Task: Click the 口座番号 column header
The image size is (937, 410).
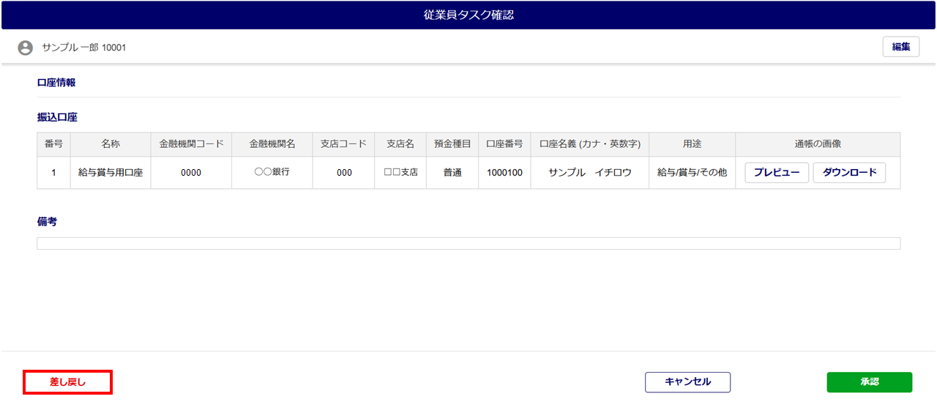Action: coord(504,144)
